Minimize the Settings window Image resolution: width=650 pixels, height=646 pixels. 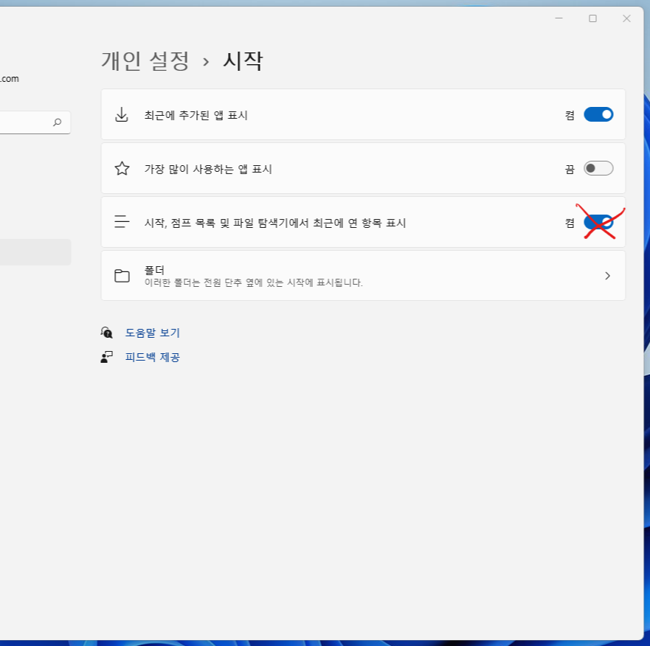click(x=559, y=18)
